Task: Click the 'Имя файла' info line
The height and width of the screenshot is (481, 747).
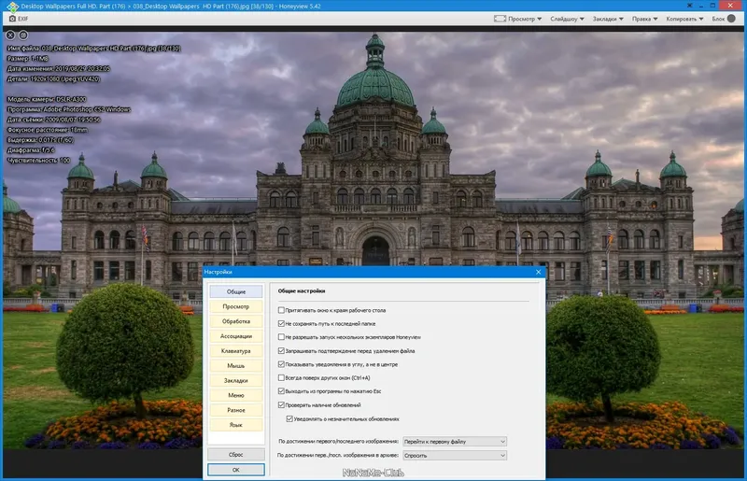Action: pos(94,49)
